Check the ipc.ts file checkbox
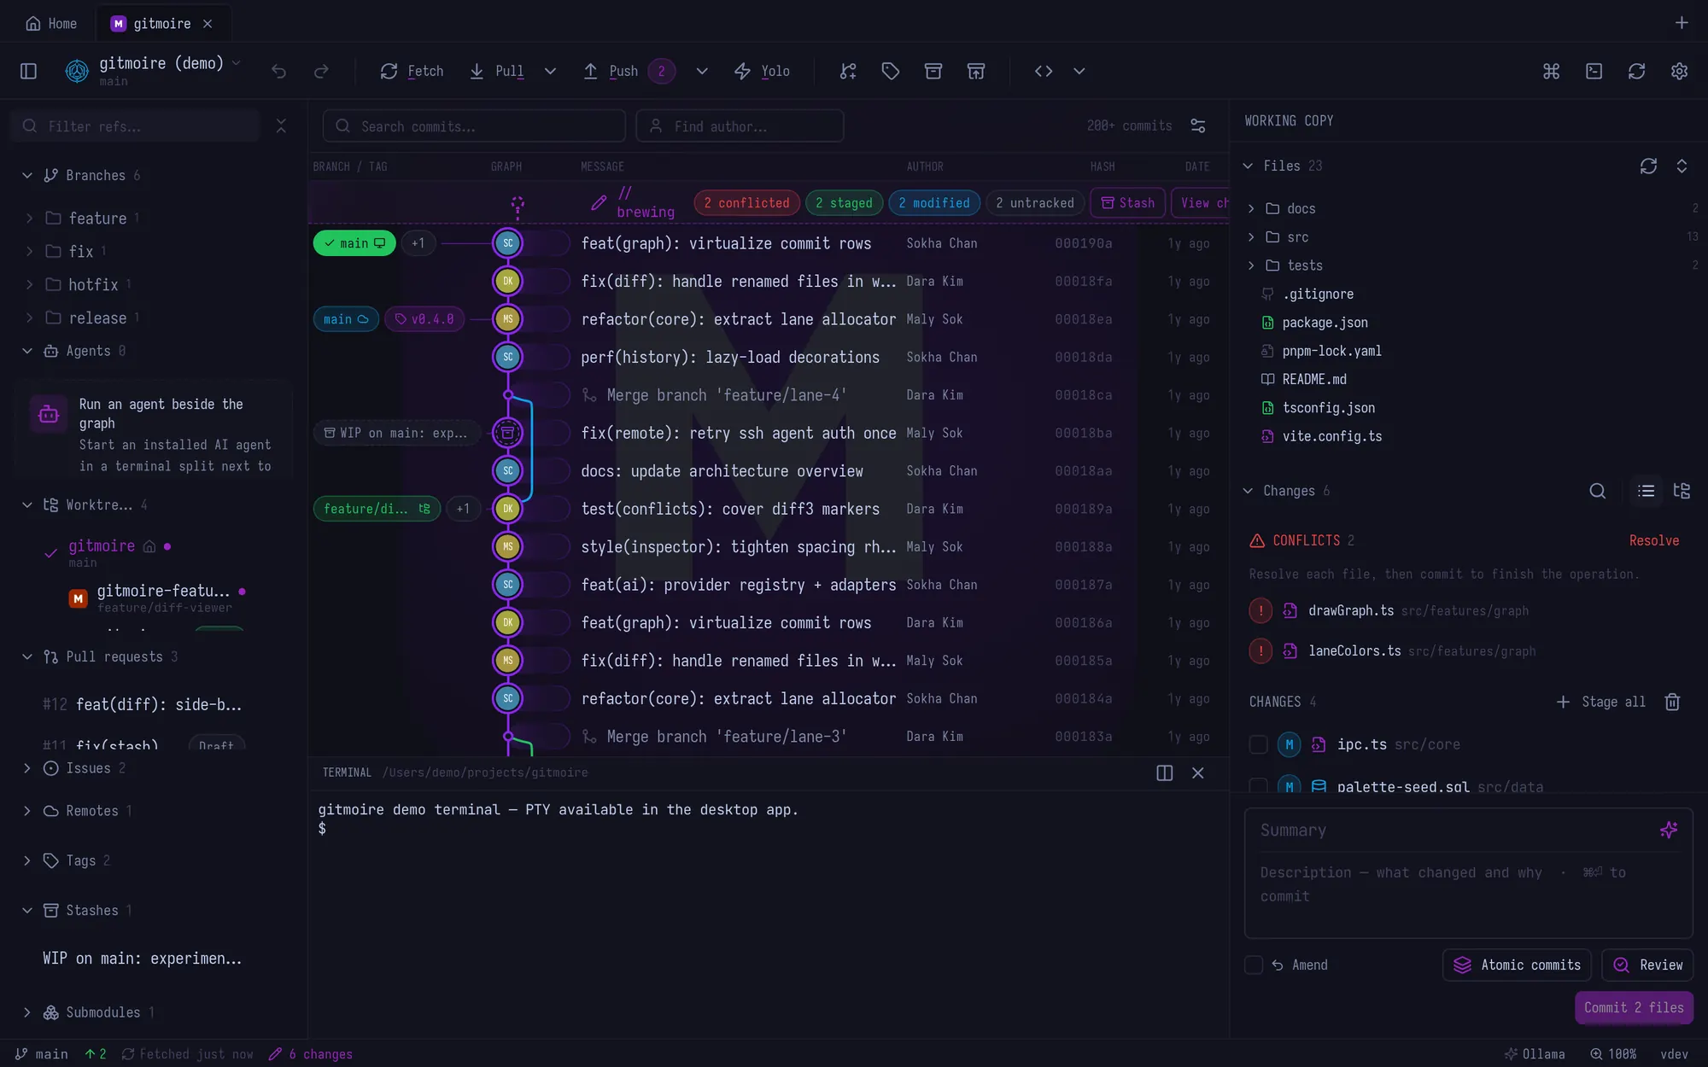 coord(1258,744)
